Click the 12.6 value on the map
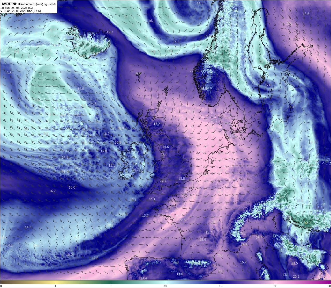 point(95,258)
